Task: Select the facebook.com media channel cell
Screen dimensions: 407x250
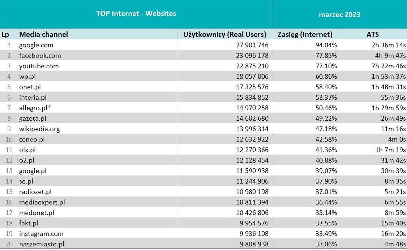Action: 40,56
